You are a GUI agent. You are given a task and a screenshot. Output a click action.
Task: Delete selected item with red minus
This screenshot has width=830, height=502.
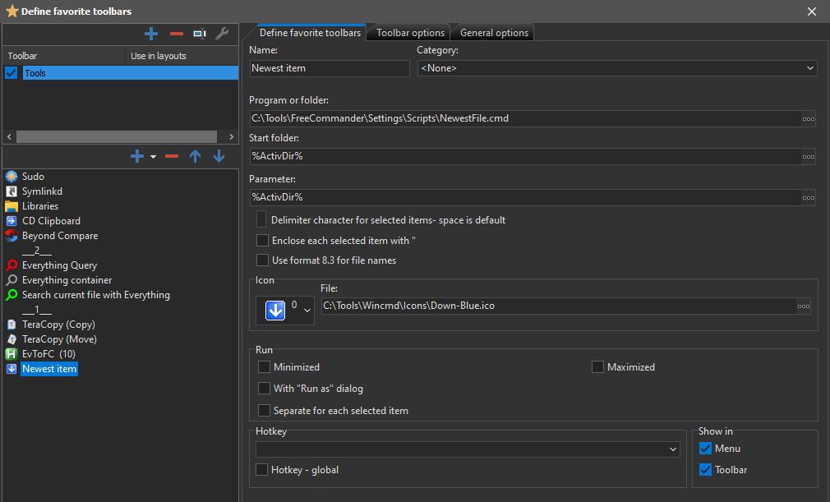point(171,156)
